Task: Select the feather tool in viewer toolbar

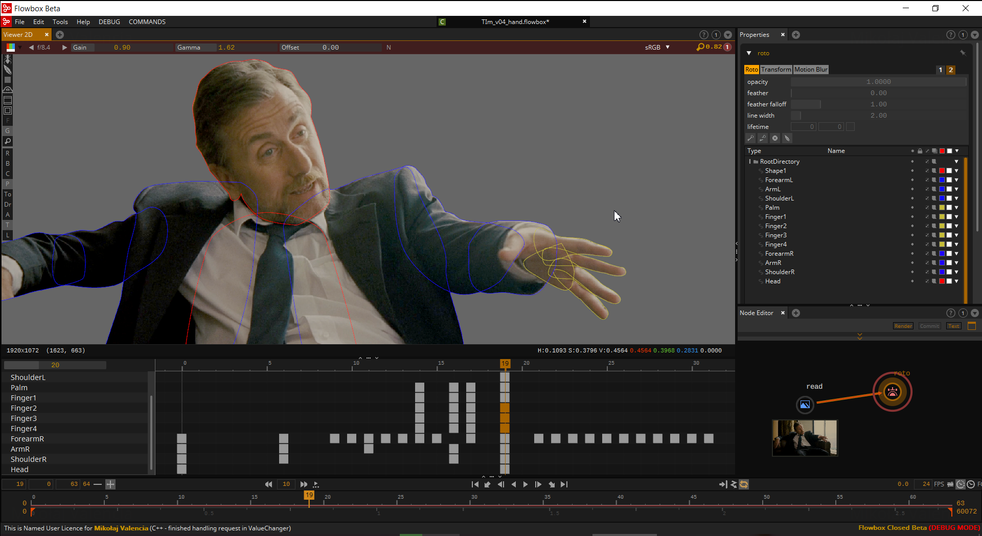Action: click(x=8, y=70)
